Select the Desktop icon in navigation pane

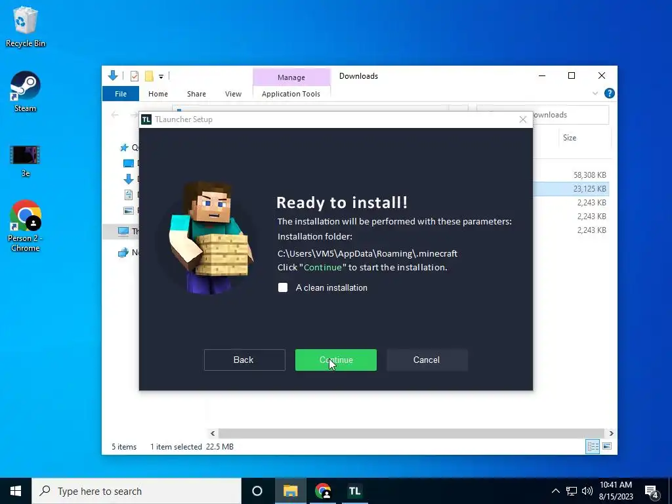coord(129,163)
